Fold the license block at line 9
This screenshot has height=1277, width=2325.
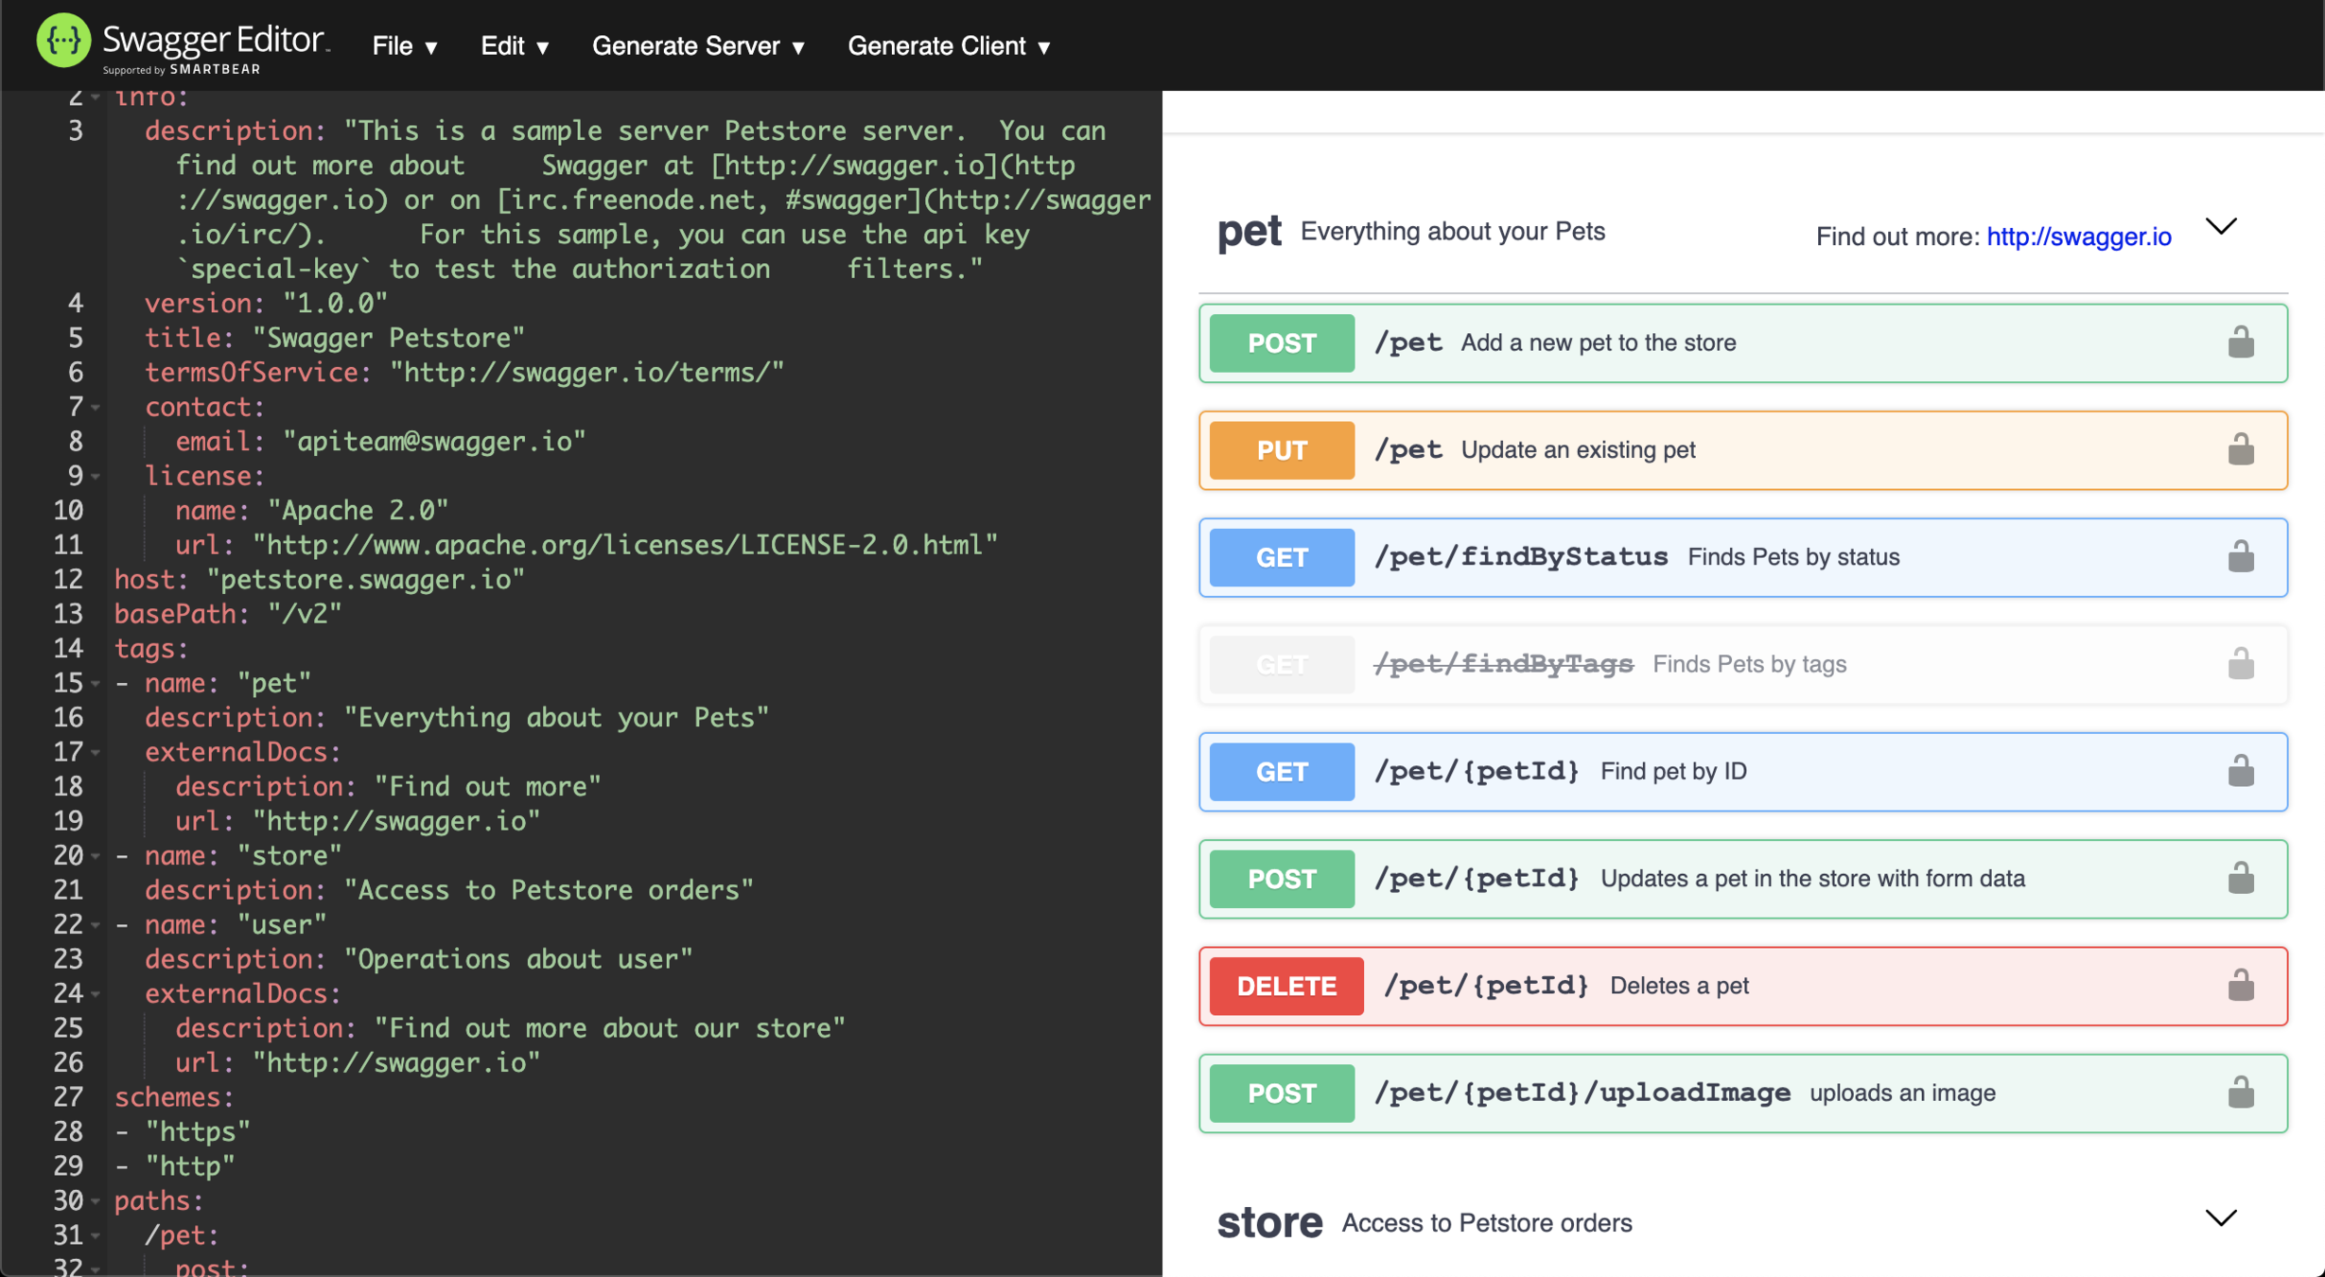click(x=96, y=477)
